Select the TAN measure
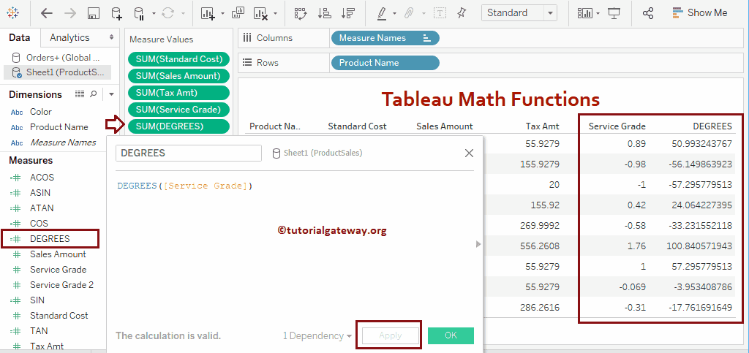 click(x=39, y=330)
